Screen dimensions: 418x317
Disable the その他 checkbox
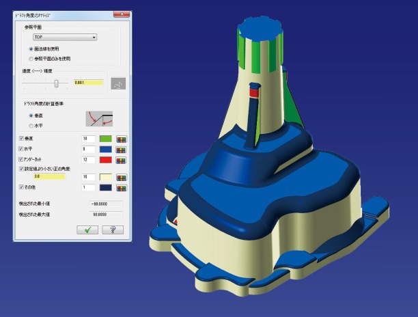21,187
